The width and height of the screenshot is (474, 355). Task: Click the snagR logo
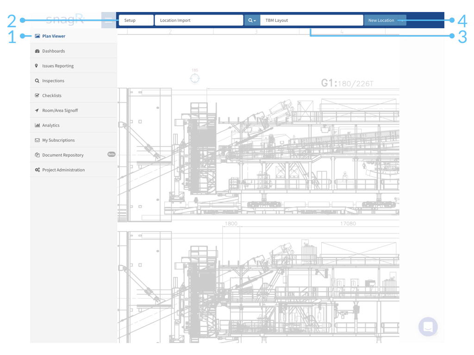[x=66, y=19]
